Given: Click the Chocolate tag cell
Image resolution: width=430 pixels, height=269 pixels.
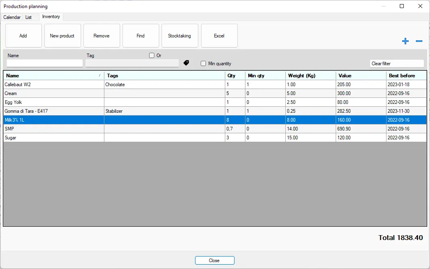Looking at the screenshot, I should coord(164,85).
